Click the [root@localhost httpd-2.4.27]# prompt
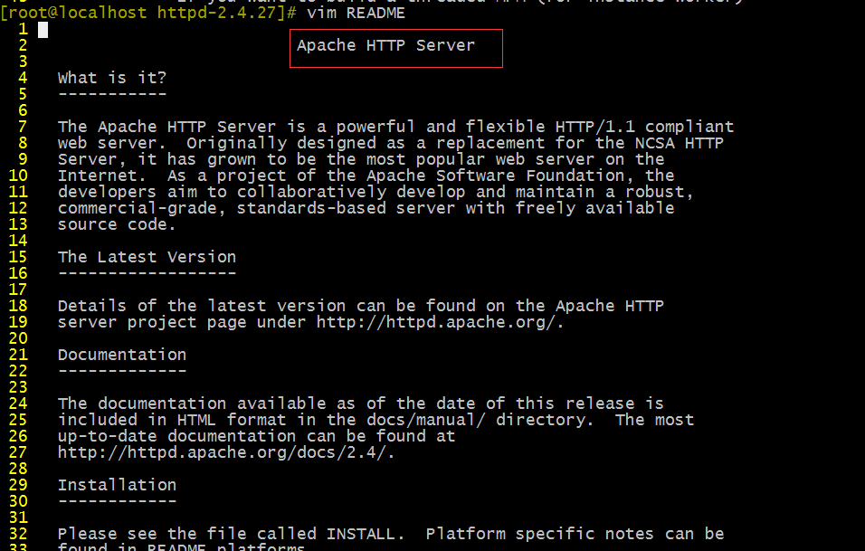This screenshot has height=551, width=865. [148, 13]
